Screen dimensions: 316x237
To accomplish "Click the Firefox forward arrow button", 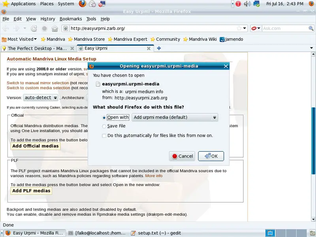I will pos(16,28).
